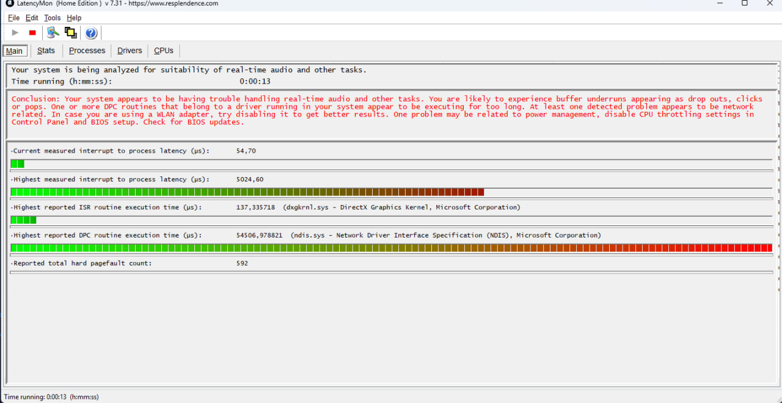Maximize the LatencyMon window
The width and height of the screenshot is (782, 403).
click(744, 4)
